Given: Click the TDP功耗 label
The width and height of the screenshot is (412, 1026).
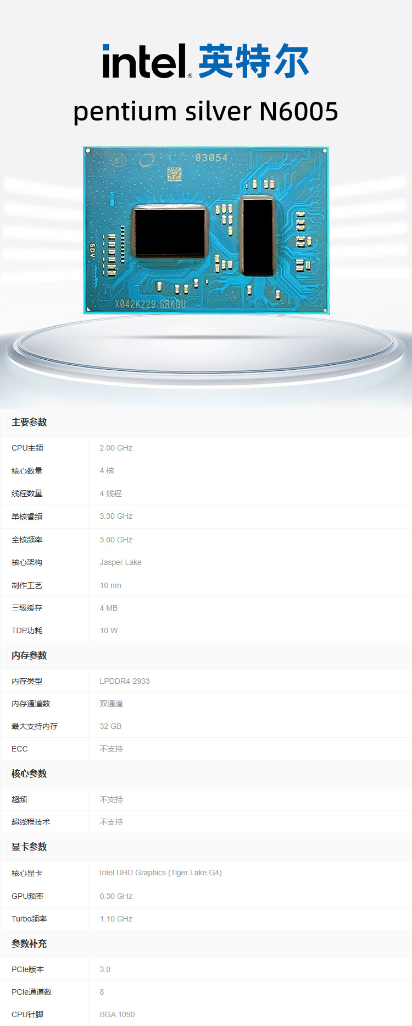Looking at the screenshot, I should pyautogui.click(x=27, y=630).
